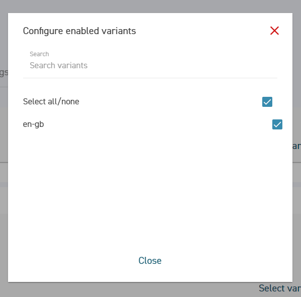
Task: Dismiss dialog with the red X icon
Action: click(x=274, y=31)
